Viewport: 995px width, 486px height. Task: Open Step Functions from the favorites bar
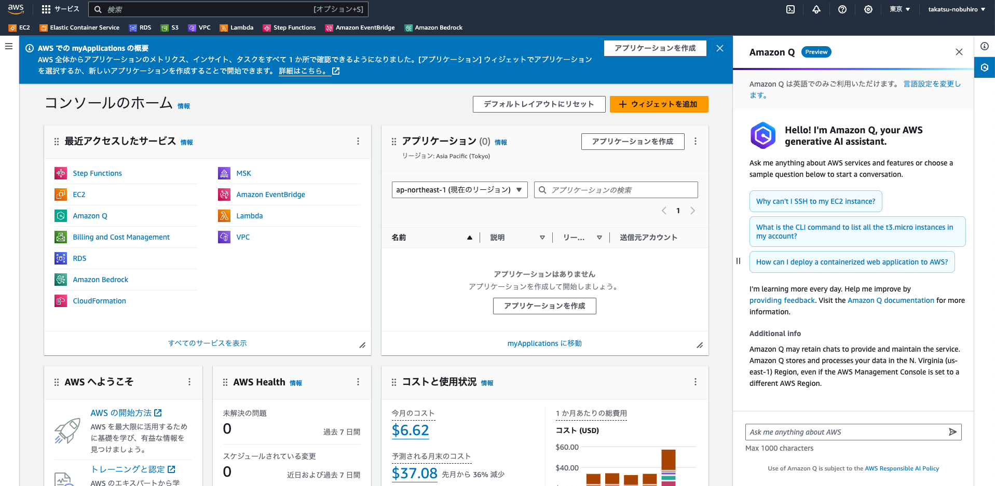point(289,28)
